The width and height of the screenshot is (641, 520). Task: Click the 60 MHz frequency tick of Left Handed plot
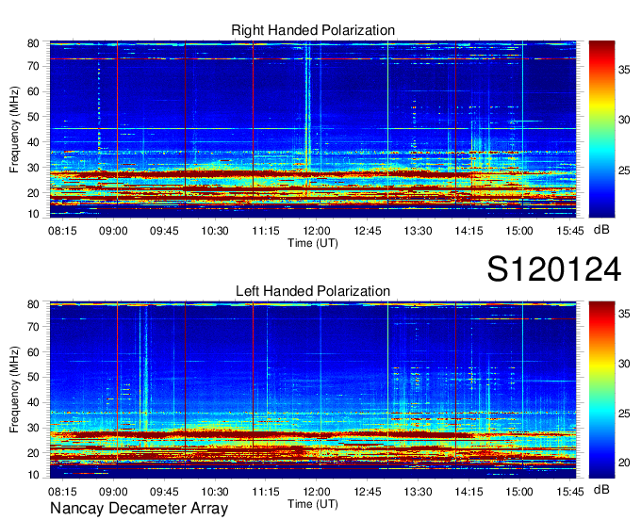(33, 351)
